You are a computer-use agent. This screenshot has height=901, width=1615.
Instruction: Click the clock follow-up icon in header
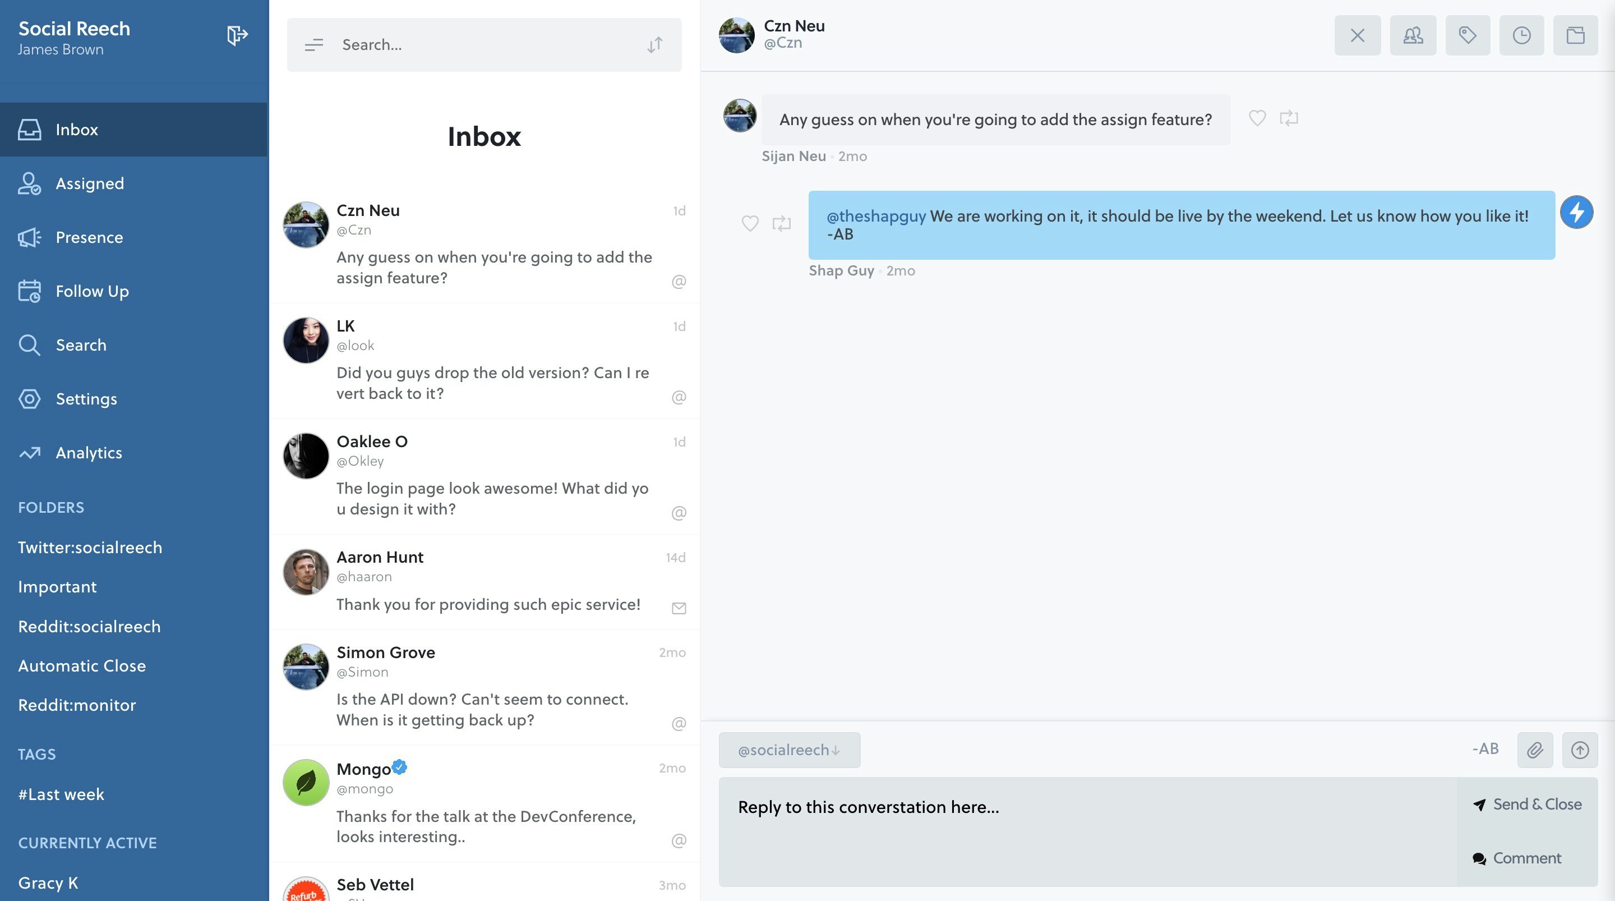tap(1521, 35)
